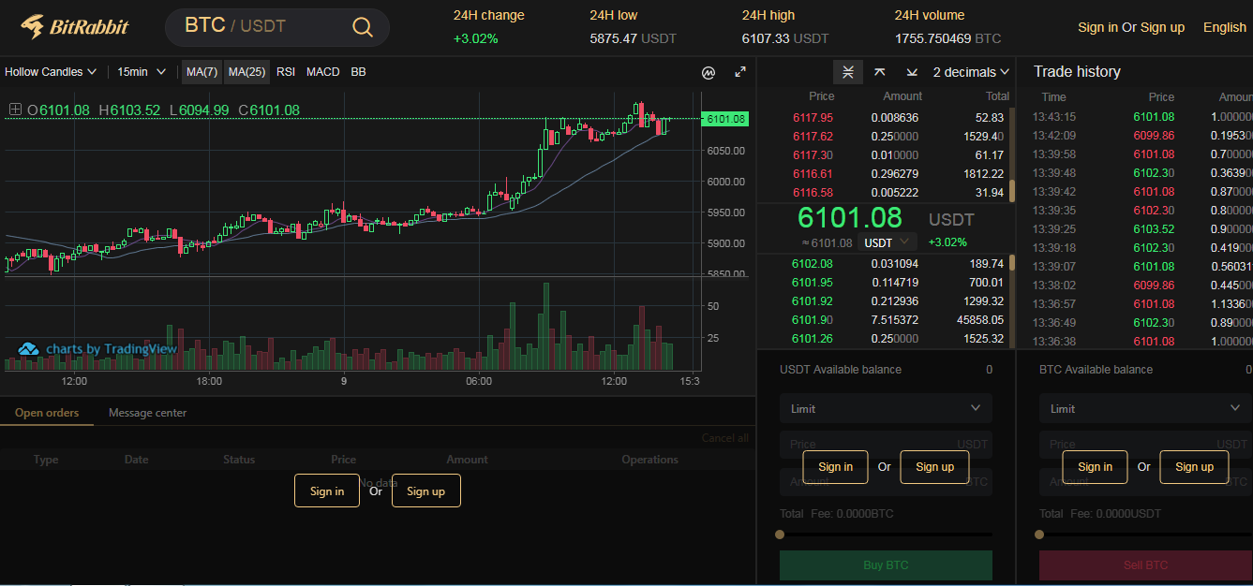Screen dimensions: 1253x586
Task: Click the Buy BTC button
Action: (x=886, y=564)
